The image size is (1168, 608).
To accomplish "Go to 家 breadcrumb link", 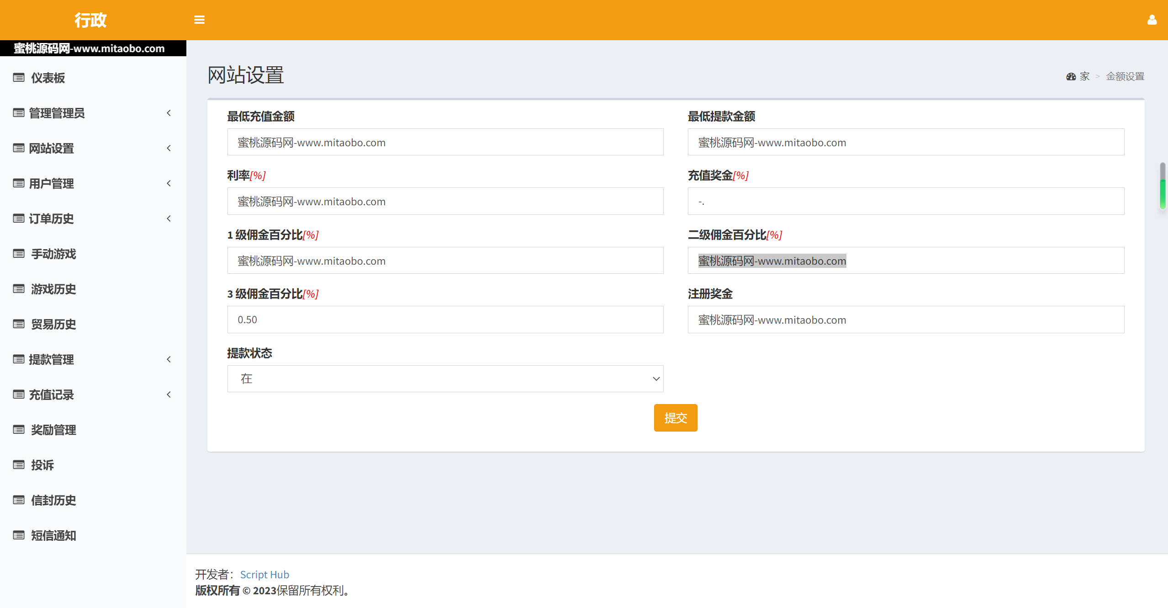I will pyautogui.click(x=1085, y=76).
